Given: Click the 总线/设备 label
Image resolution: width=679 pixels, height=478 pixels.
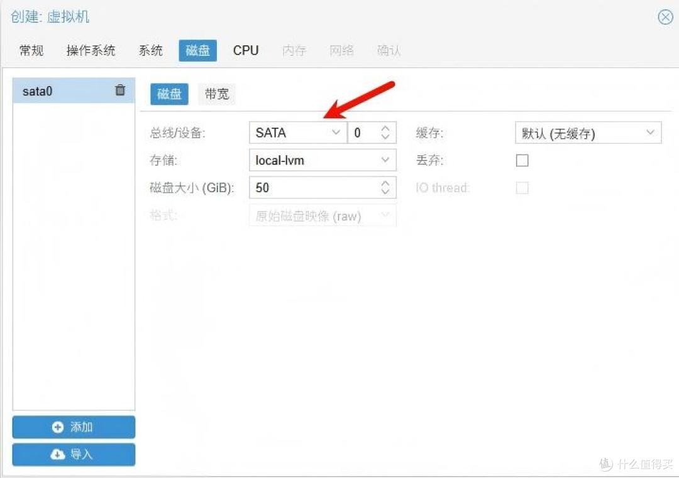Looking at the screenshot, I should (x=177, y=133).
